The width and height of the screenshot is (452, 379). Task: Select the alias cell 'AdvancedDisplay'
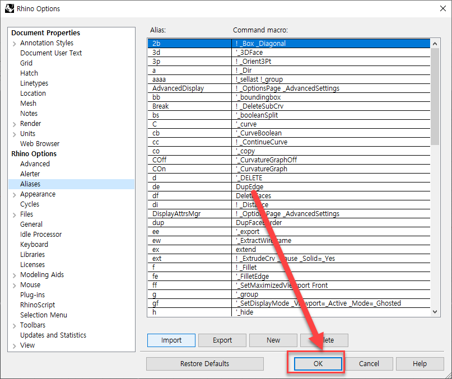190,88
